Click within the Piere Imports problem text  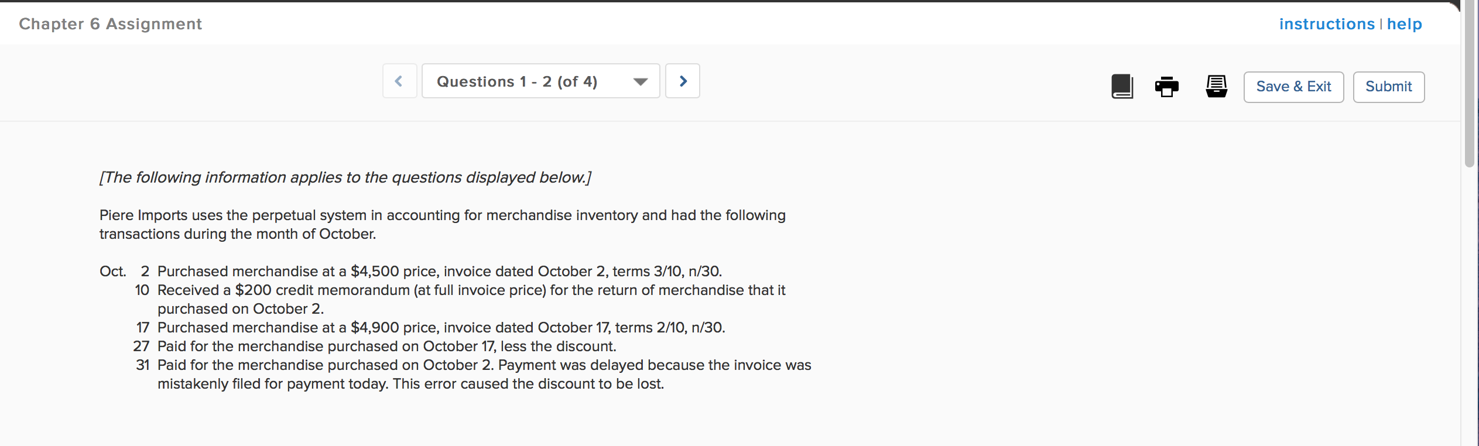tap(443, 224)
